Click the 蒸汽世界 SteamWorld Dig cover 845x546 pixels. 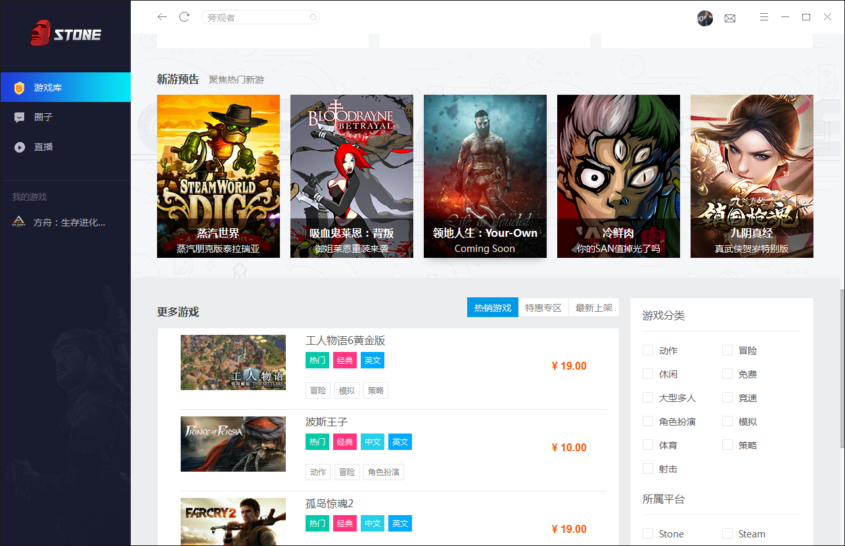(x=218, y=176)
